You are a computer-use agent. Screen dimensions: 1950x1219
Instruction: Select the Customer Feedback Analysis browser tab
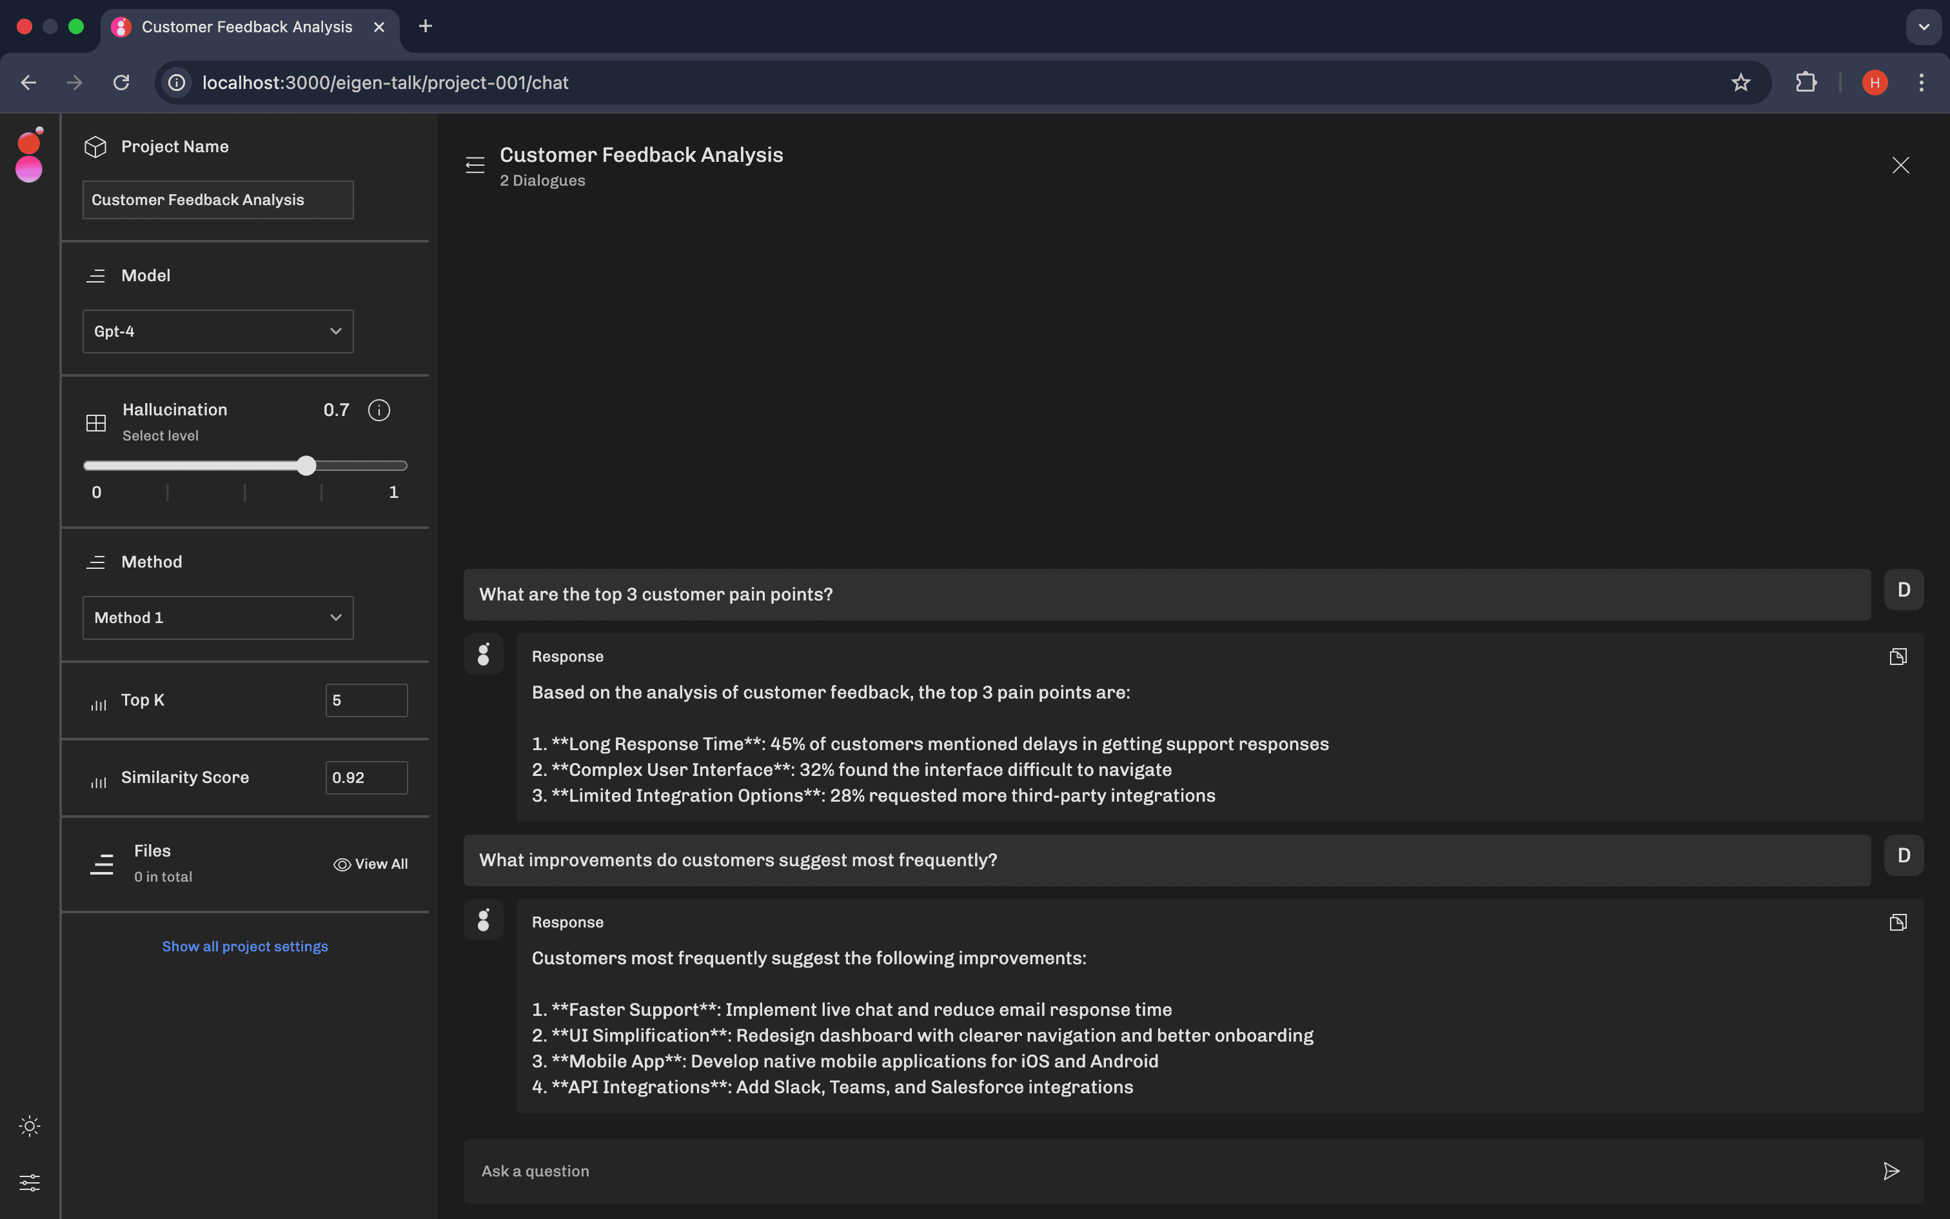[x=250, y=27]
